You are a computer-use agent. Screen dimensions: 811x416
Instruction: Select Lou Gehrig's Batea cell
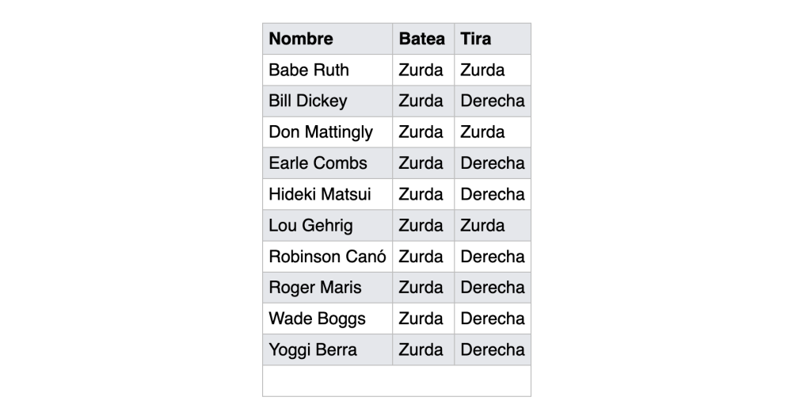coord(421,226)
